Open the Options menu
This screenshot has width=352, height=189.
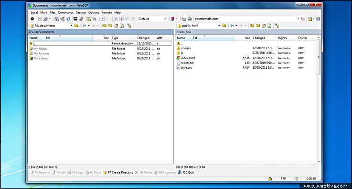pyautogui.click(x=94, y=12)
